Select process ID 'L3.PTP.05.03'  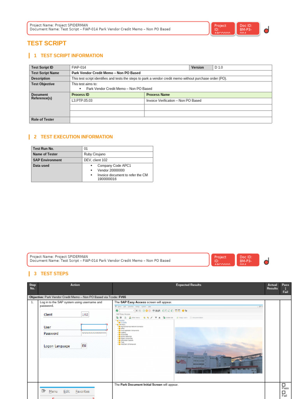click(82, 101)
